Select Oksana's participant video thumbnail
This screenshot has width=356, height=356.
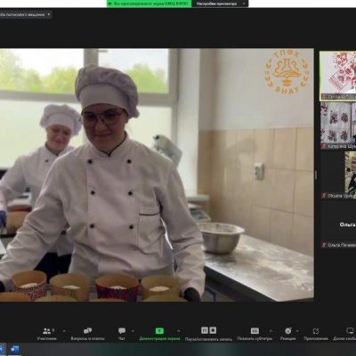pyautogui.click(x=338, y=175)
